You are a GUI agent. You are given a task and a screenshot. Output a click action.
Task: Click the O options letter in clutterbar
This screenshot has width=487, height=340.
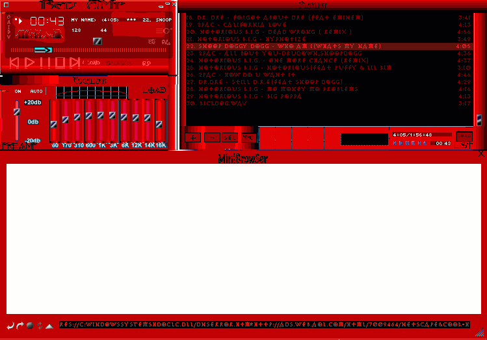[8, 17]
